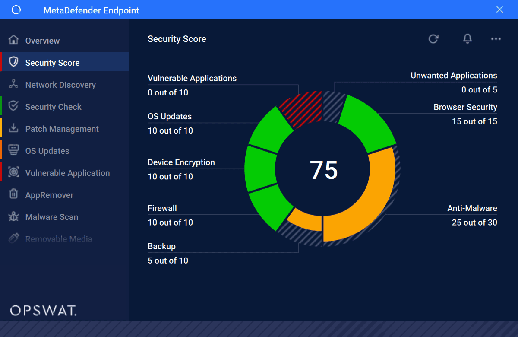Close the MetaDefender Endpoint window
The width and height of the screenshot is (518, 337).
point(499,10)
